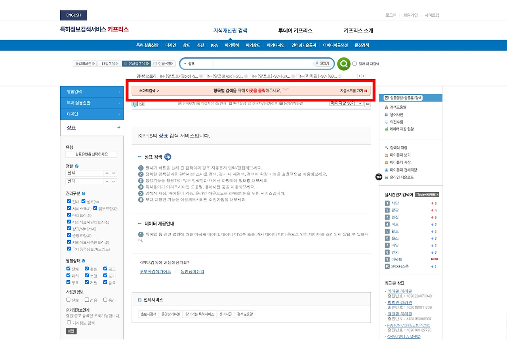Select KPA in blue menu bar
The height and width of the screenshot is (352, 507).
[x=214, y=45]
